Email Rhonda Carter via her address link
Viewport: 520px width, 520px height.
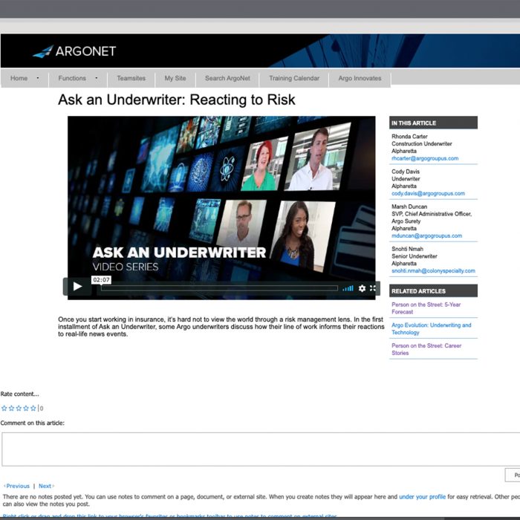coord(425,158)
